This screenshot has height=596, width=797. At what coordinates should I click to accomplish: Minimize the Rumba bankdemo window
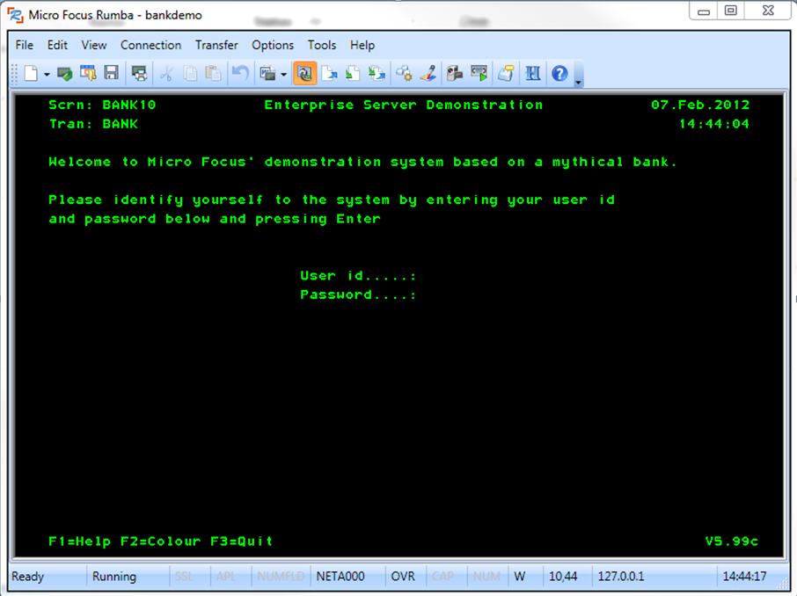(x=704, y=11)
